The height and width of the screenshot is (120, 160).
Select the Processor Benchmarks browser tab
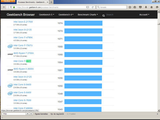[33, 2]
